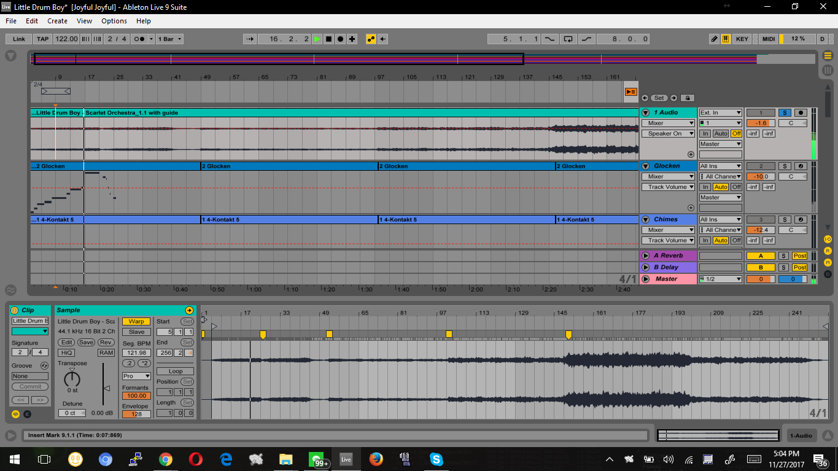The height and width of the screenshot is (471, 838).
Task: Open the File menu
Action: 11,21
